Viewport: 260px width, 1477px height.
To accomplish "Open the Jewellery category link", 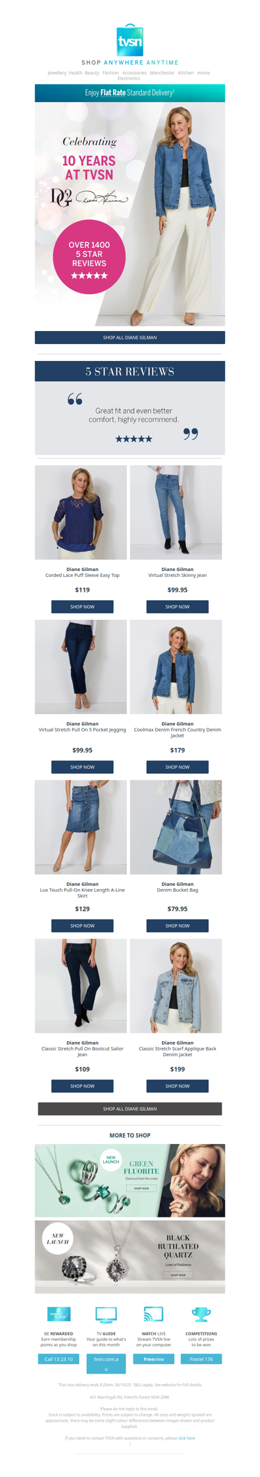I will coord(57,73).
